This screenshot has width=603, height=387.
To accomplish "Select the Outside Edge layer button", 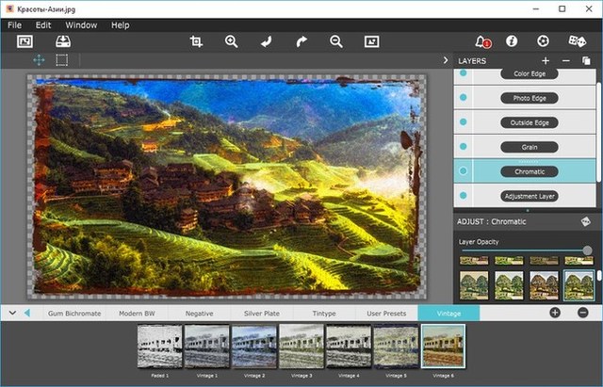I will tap(530, 122).
